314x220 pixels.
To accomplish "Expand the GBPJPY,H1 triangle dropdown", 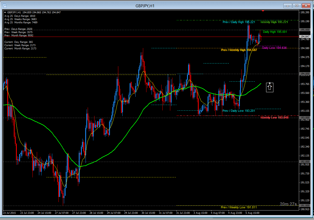I will tap(5, 12).
